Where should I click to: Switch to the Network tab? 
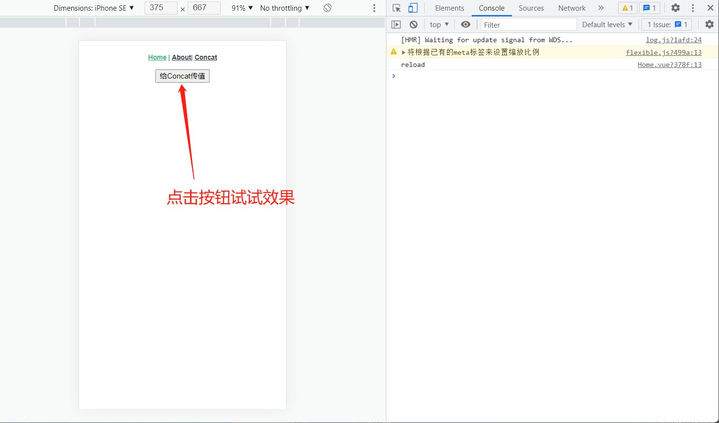pyautogui.click(x=572, y=8)
